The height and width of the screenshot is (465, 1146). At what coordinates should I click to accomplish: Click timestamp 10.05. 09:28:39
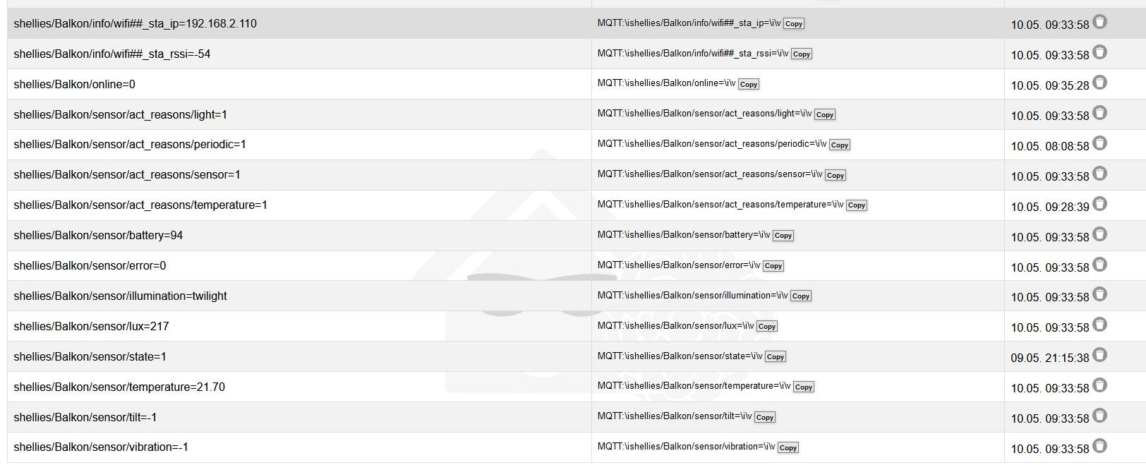[x=1050, y=207]
